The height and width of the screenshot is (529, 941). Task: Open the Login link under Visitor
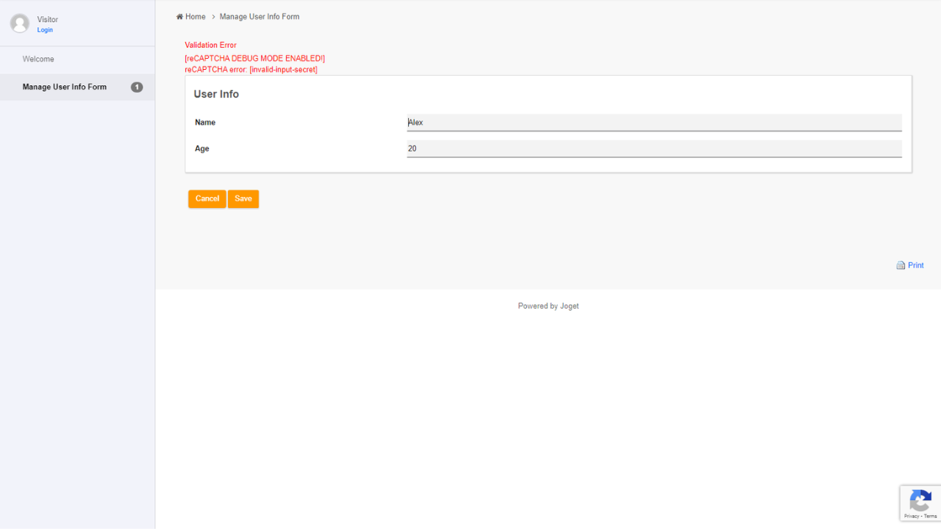point(45,30)
